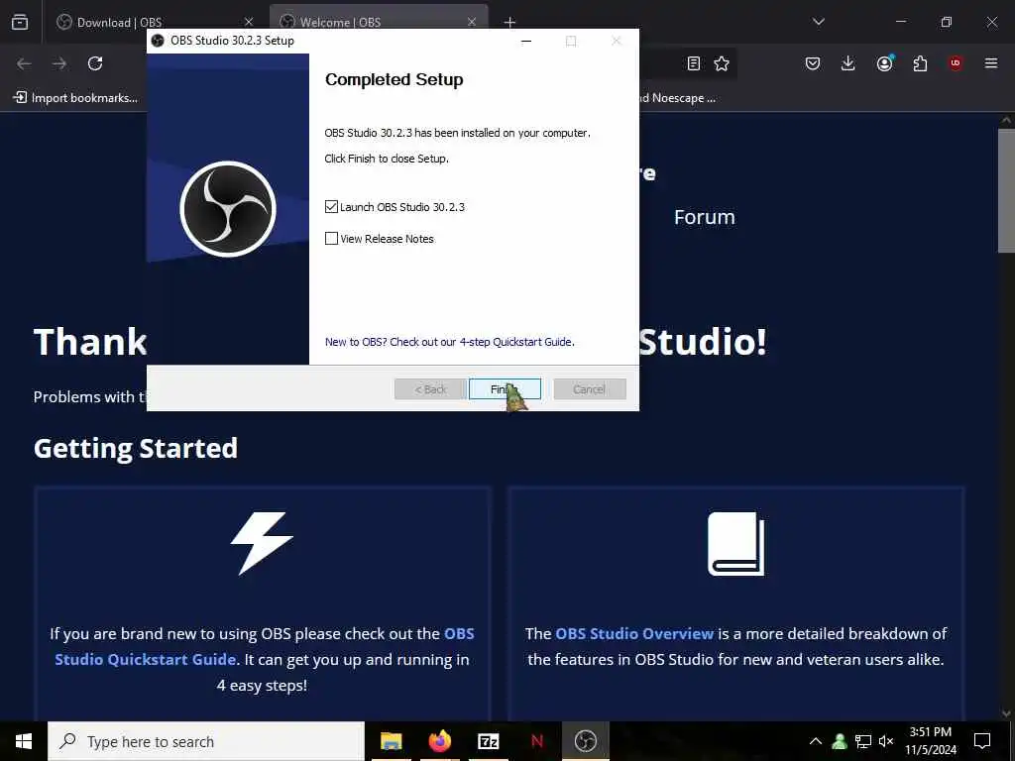1015x761 pixels.
Task: Open File Explorer from the taskbar
Action: (391, 741)
